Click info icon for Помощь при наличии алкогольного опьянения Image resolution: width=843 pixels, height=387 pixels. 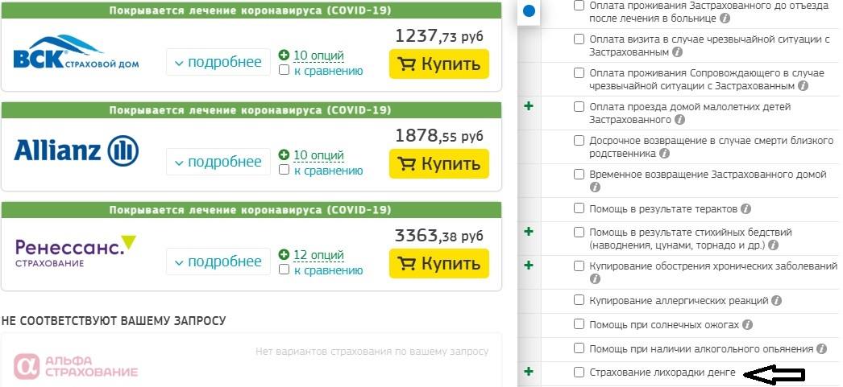pyautogui.click(x=821, y=349)
